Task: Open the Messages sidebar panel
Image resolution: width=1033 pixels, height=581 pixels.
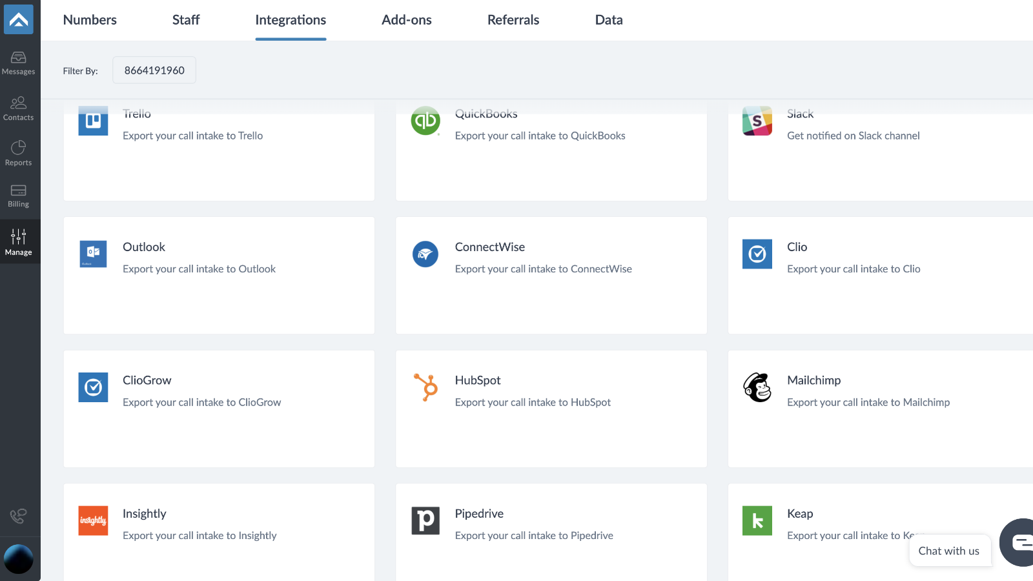Action: pos(19,61)
